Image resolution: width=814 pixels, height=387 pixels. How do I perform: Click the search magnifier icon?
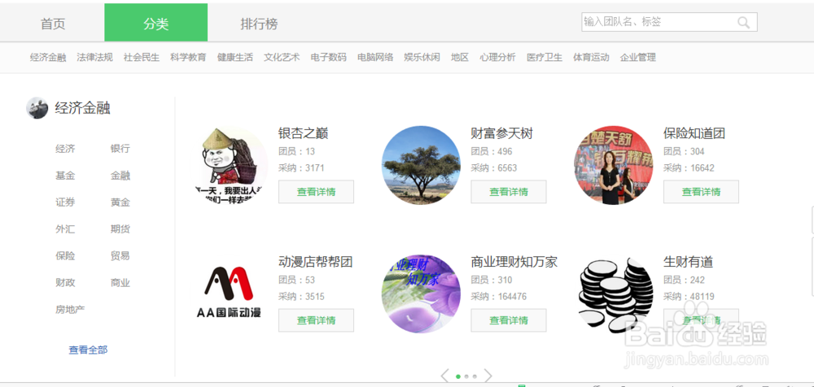pyautogui.click(x=743, y=22)
